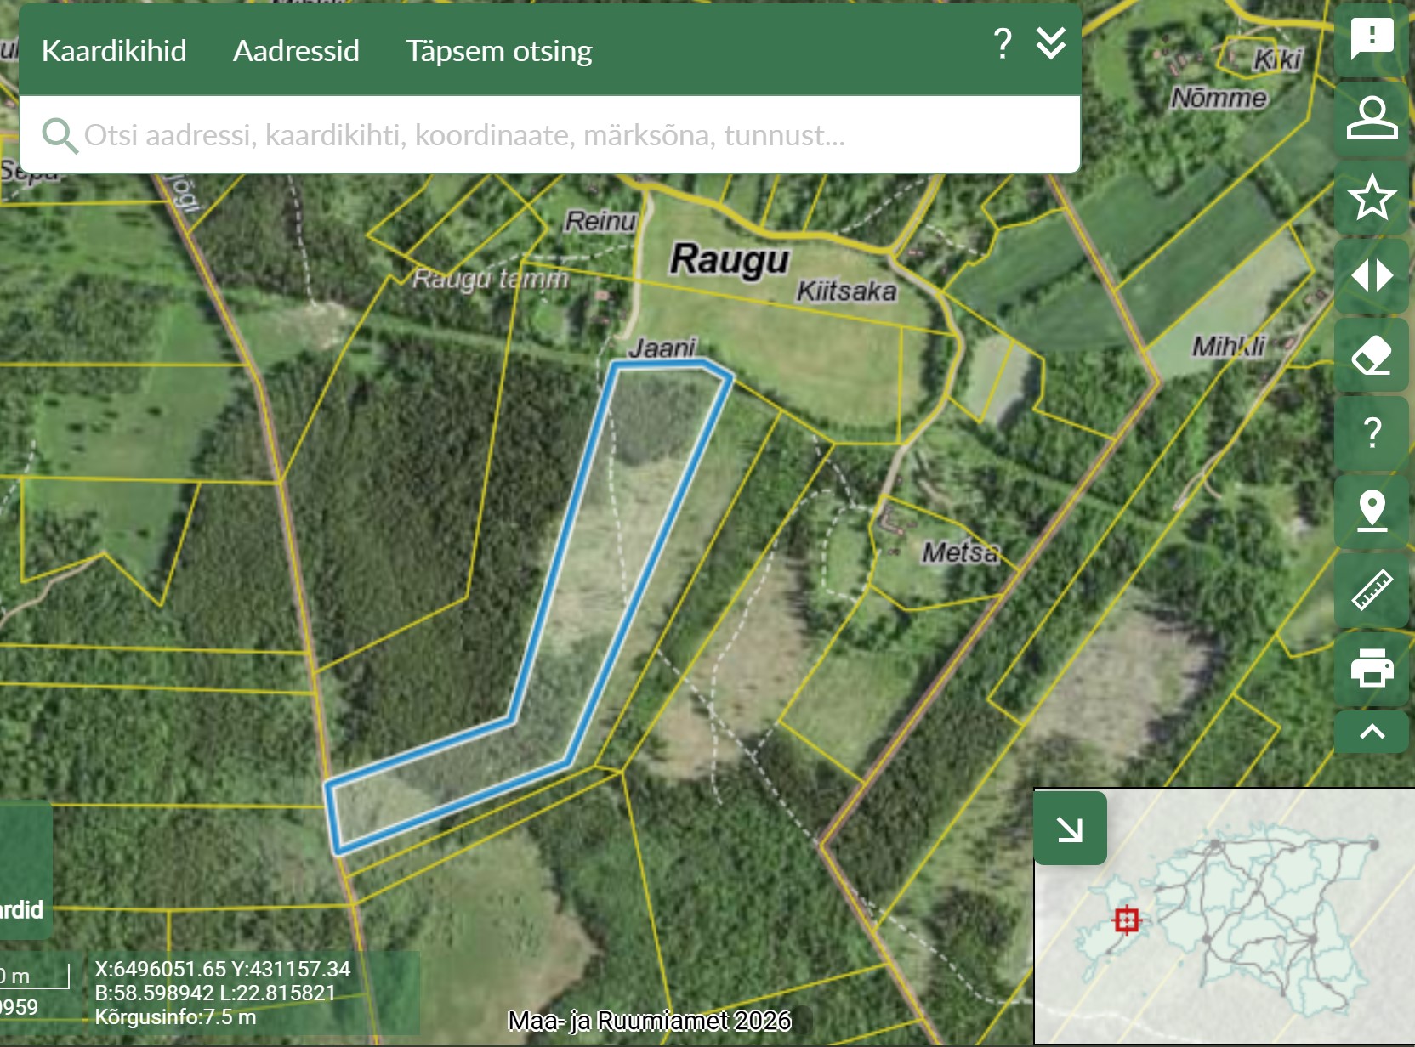Open the help question mark in sidebar
The width and height of the screenshot is (1415, 1047).
pyautogui.click(x=1372, y=433)
